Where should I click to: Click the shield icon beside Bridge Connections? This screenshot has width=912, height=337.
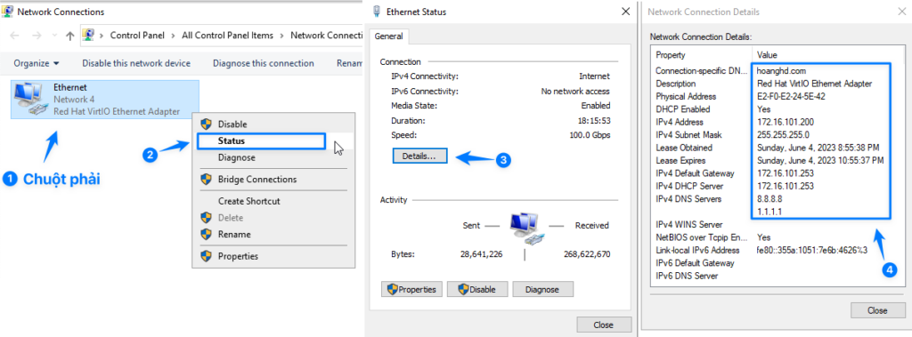click(x=206, y=179)
